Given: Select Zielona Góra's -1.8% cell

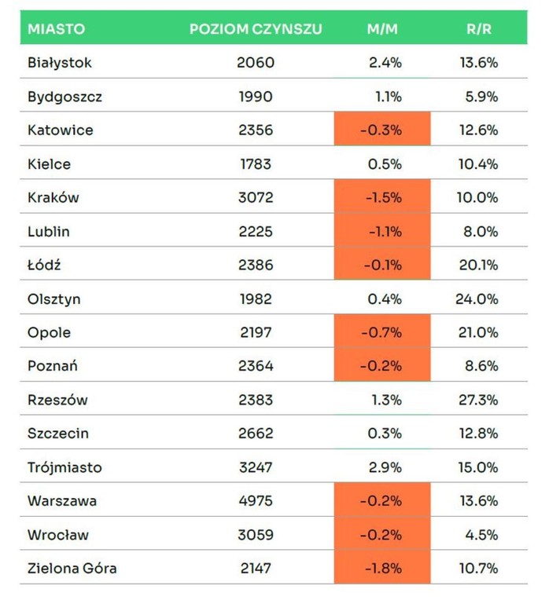Looking at the screenshot, I should (x=382, y=567).
